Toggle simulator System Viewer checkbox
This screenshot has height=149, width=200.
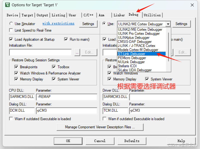[54, 79]
